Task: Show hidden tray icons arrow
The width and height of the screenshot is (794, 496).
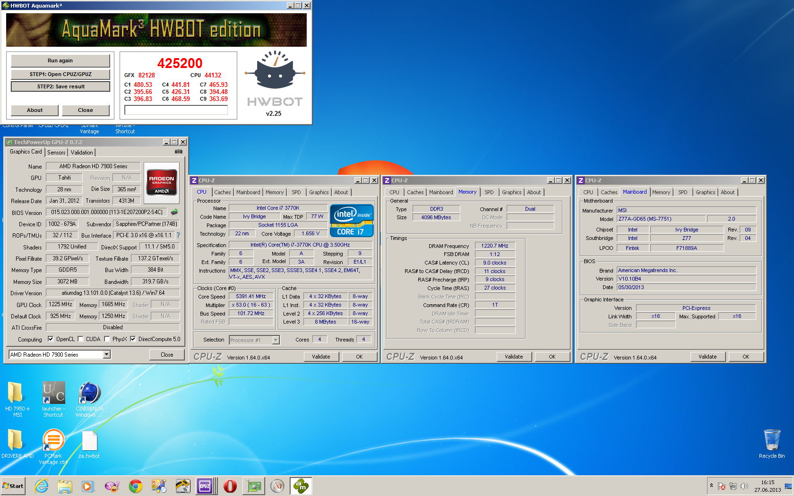Action: (x=711, y=486)
